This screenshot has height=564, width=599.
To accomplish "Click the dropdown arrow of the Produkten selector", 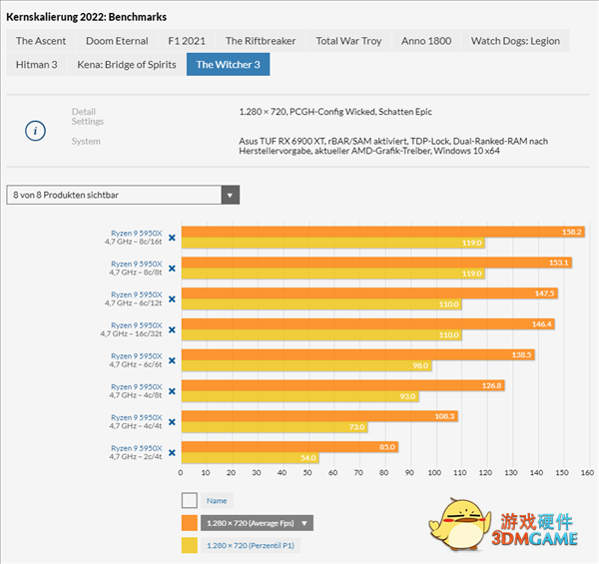I will point(230,195).
